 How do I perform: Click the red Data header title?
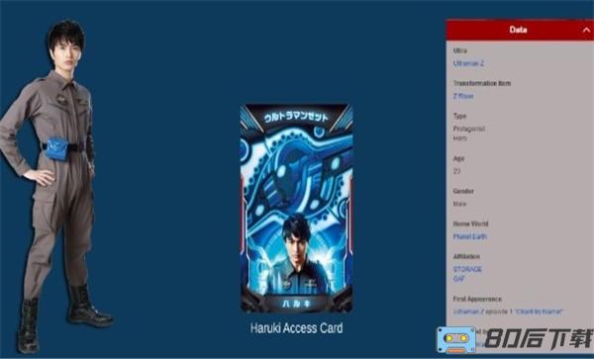tap(518, 30)
